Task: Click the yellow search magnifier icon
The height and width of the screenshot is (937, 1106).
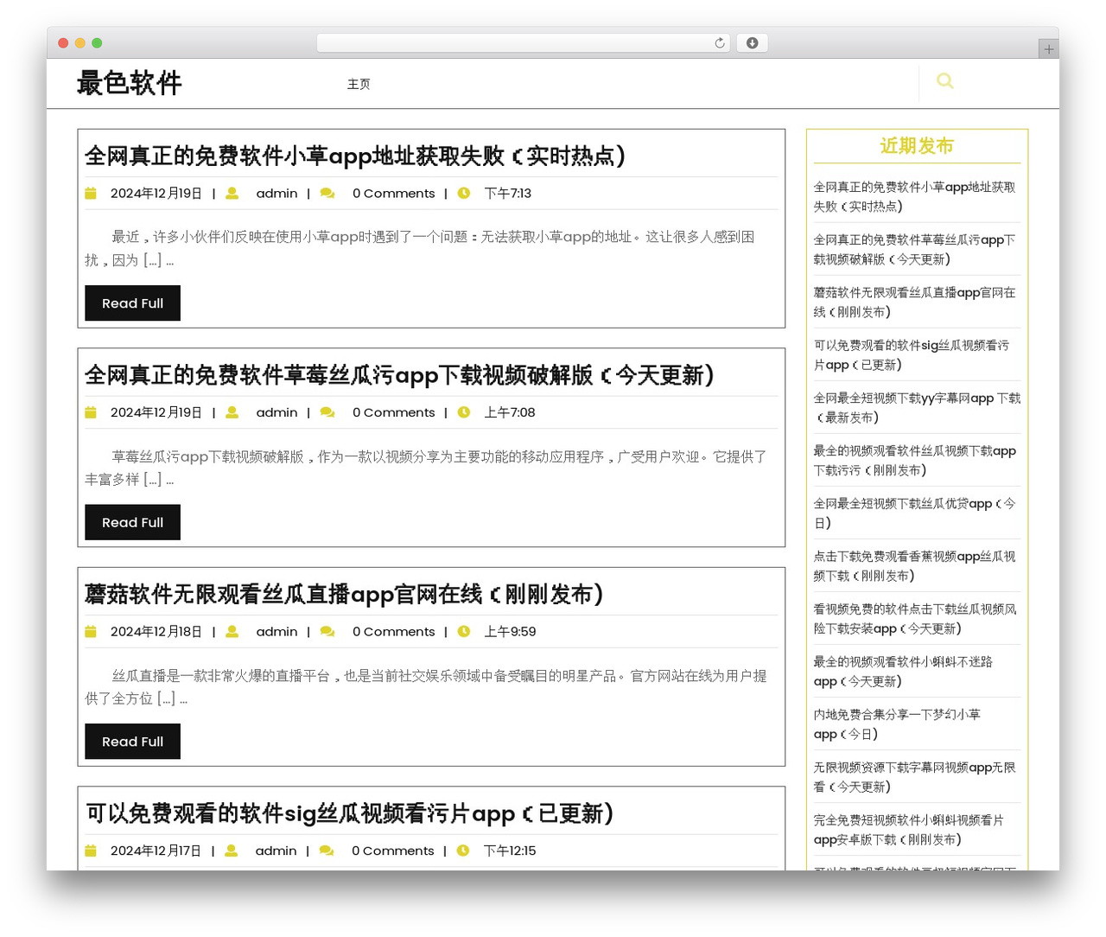Action: [945, 80]
